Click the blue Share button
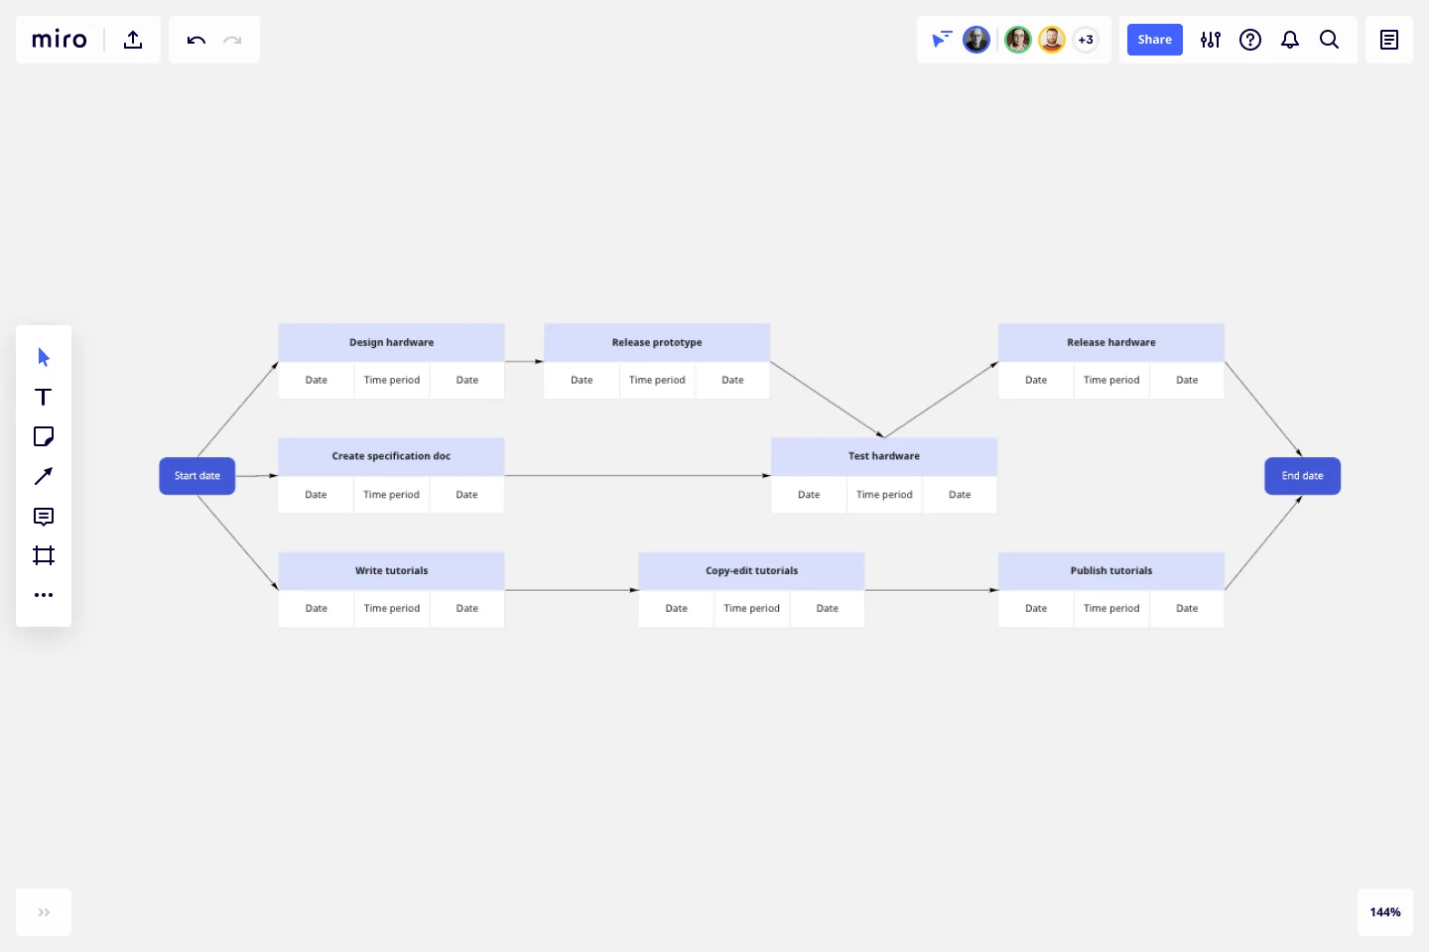Viewport: 1429px width, 952px height. tap(1154, 40)
